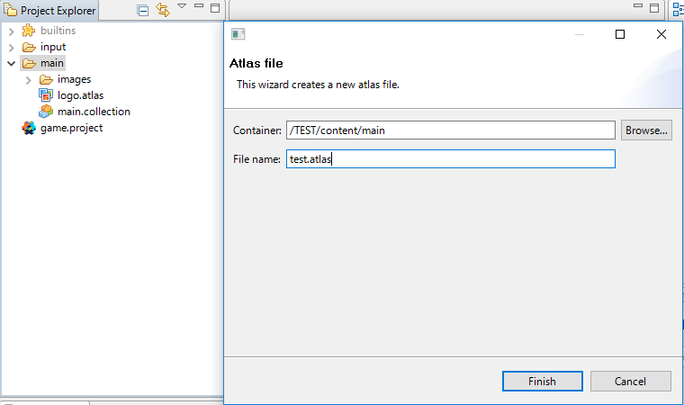Screen dimensions: 684x405
Task: Click the File name input field
Action: click(x=451, y=159)
